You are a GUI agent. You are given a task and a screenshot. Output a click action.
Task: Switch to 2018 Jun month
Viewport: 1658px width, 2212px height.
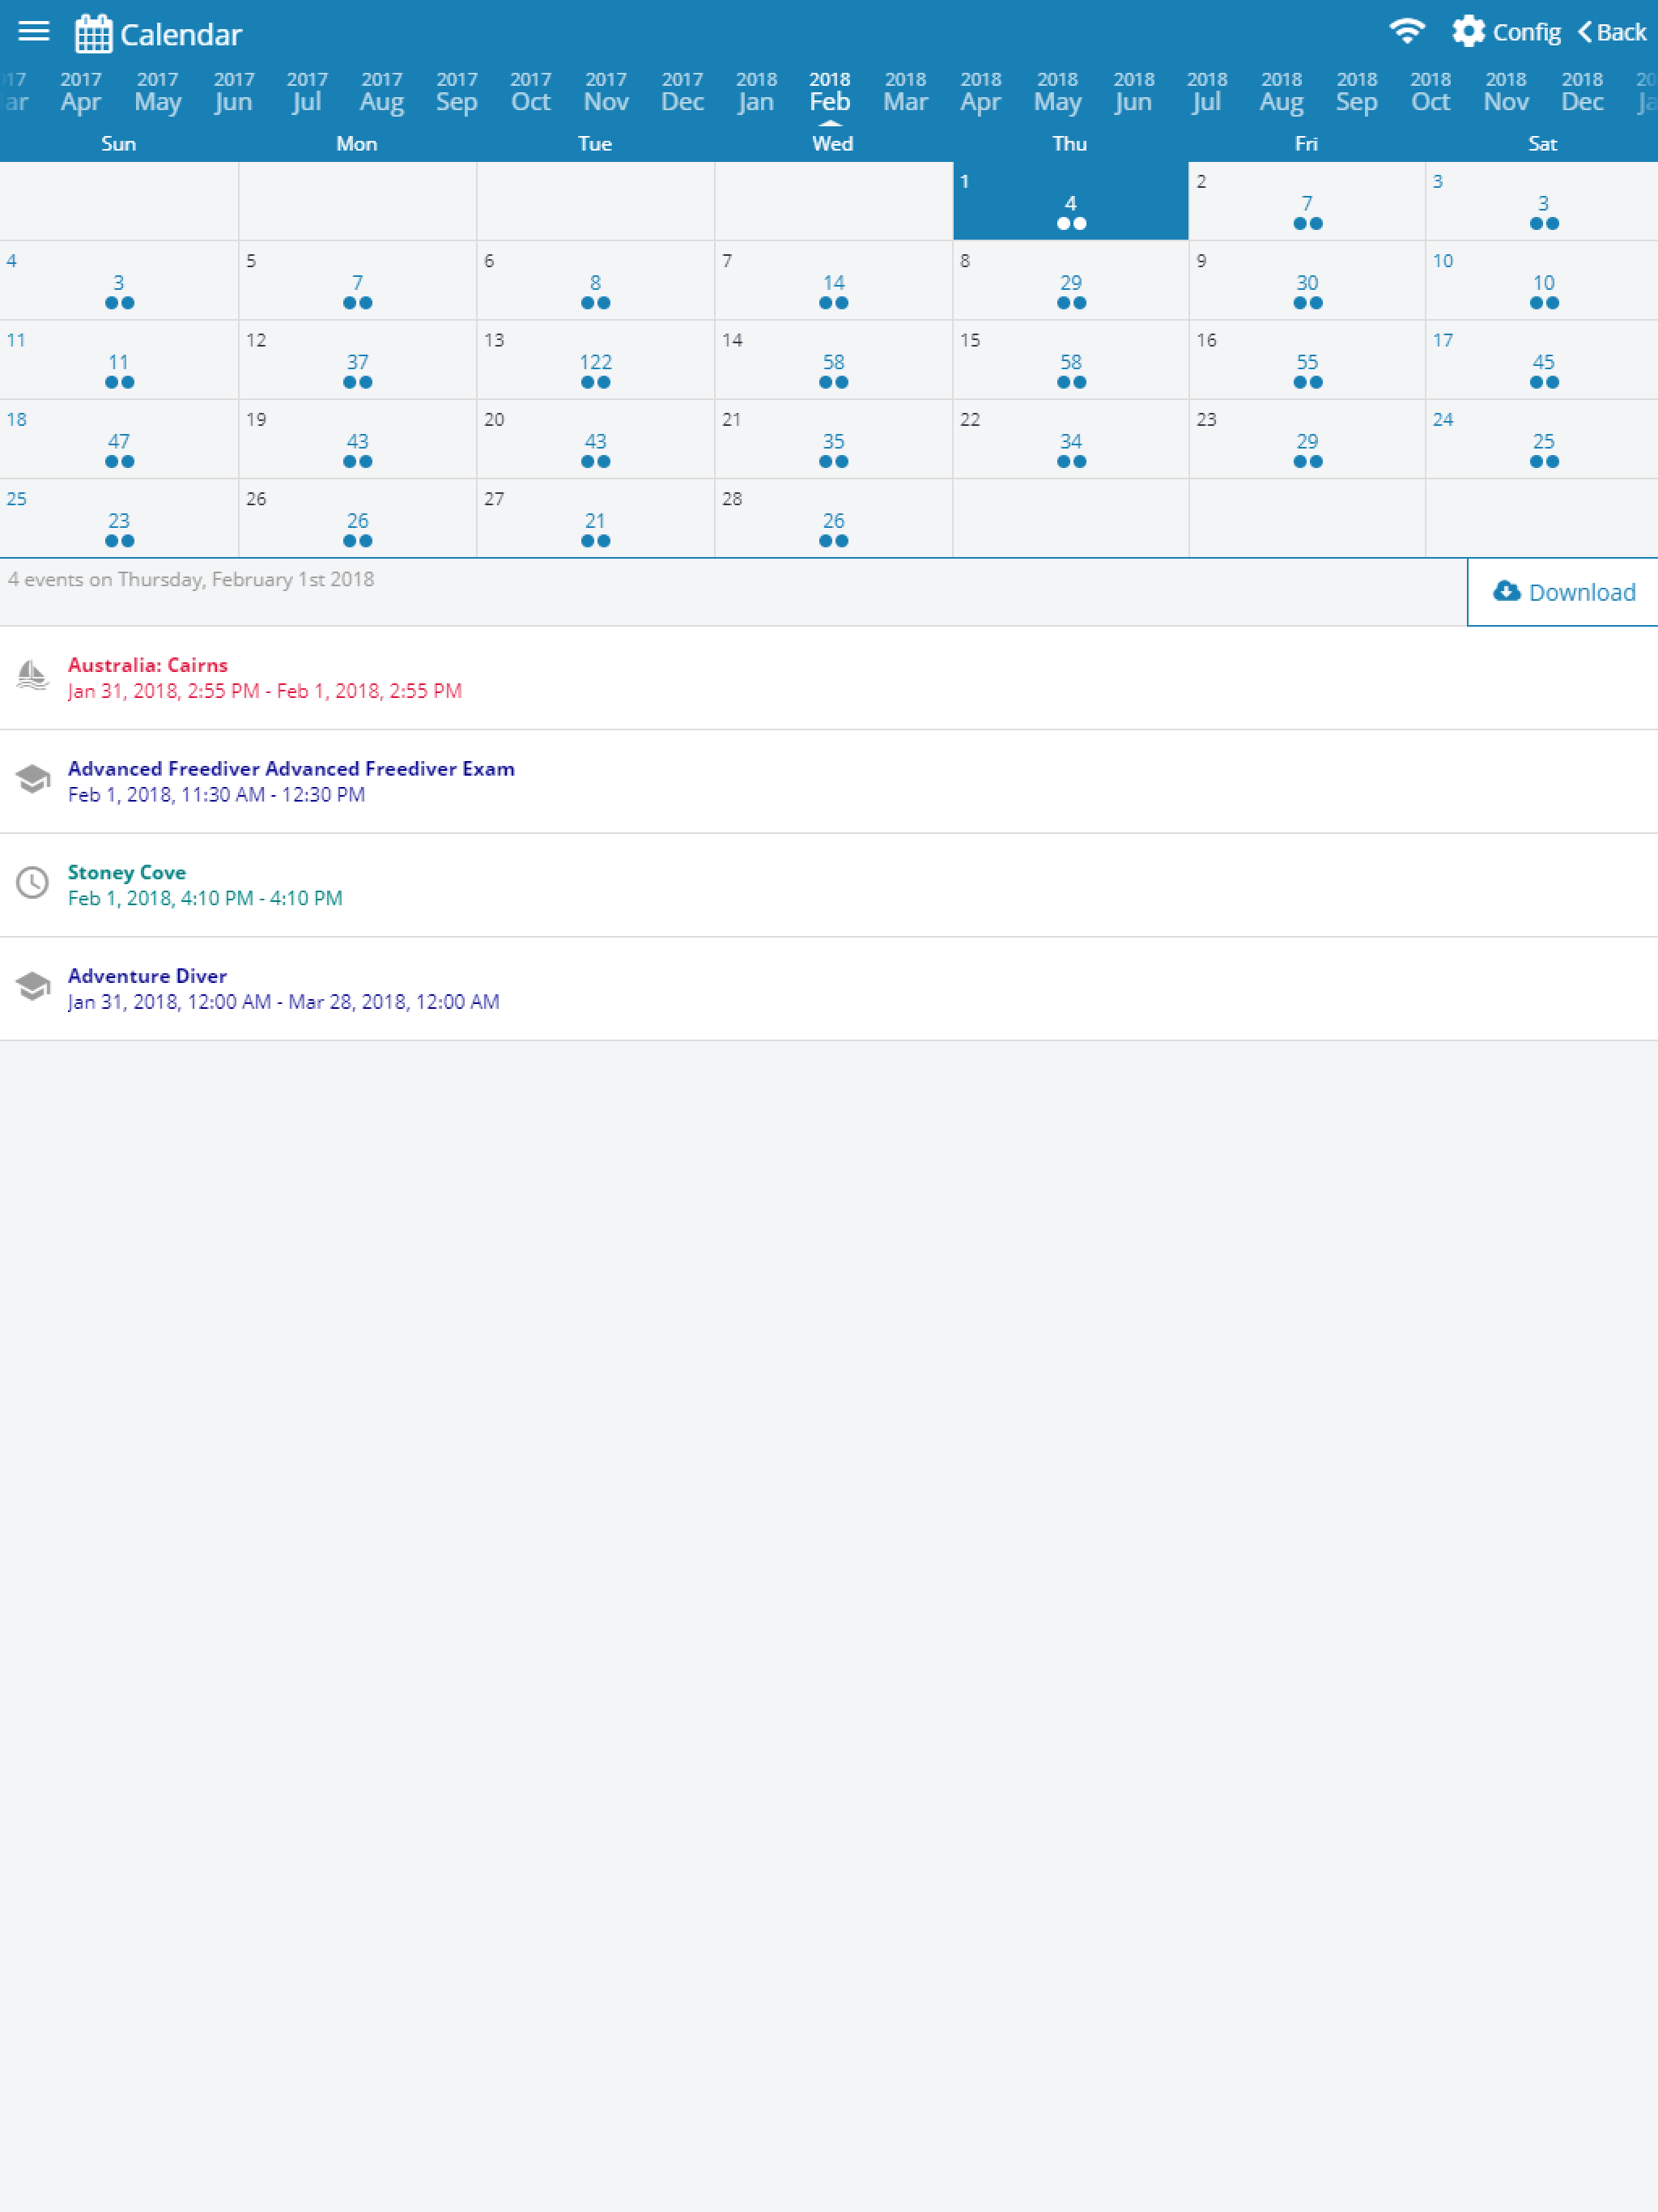pos(1134,92)
